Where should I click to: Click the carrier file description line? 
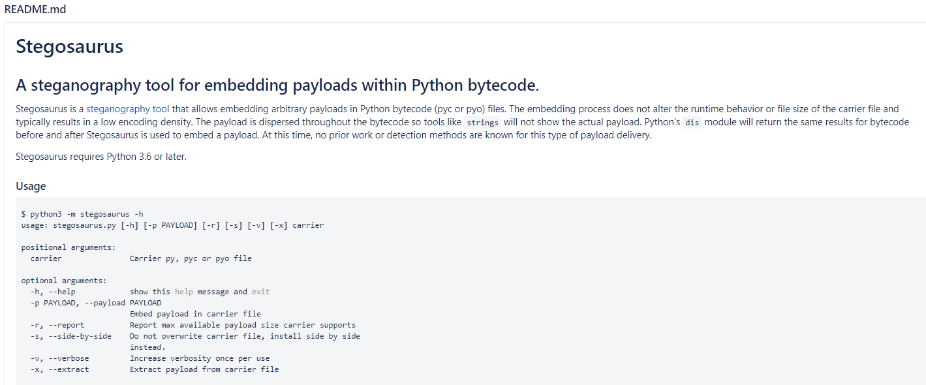click(191, 258)
